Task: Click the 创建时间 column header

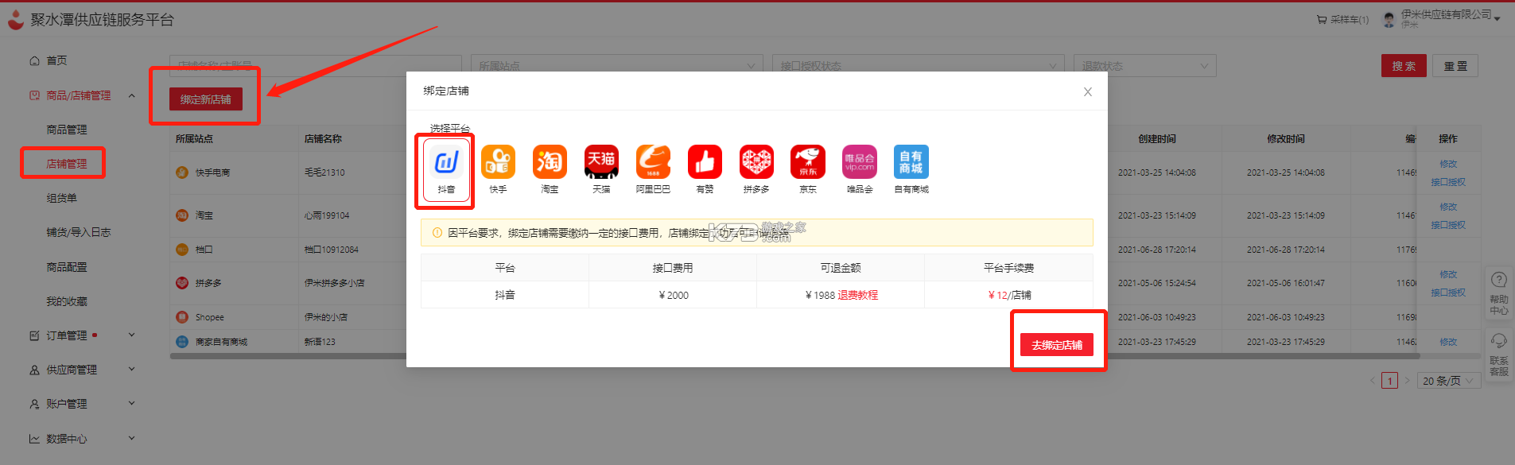Action: (x=1157, y=139)
